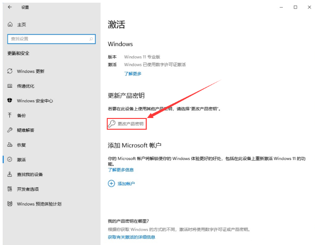Open Windows 安全中心 shield icon

click(10, 101)
